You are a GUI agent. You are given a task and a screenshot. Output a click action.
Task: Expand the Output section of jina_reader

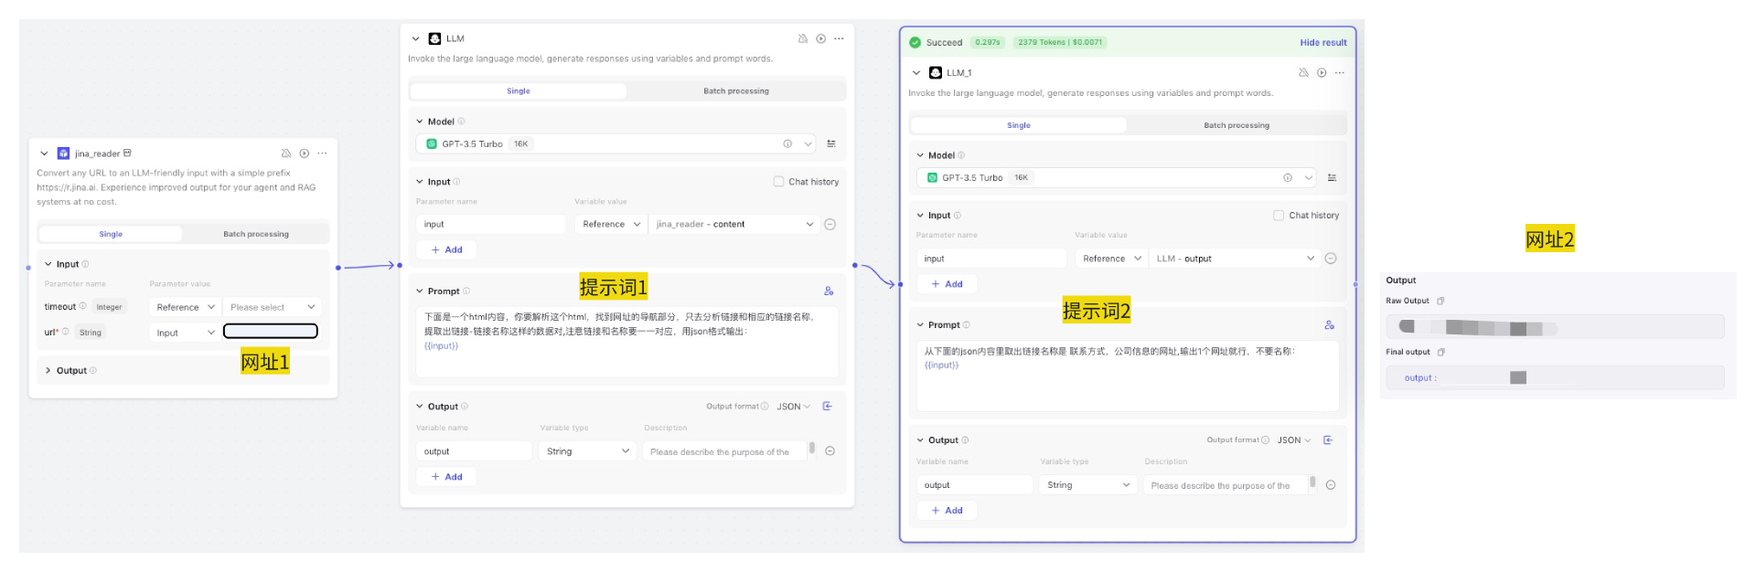[48, 371]
